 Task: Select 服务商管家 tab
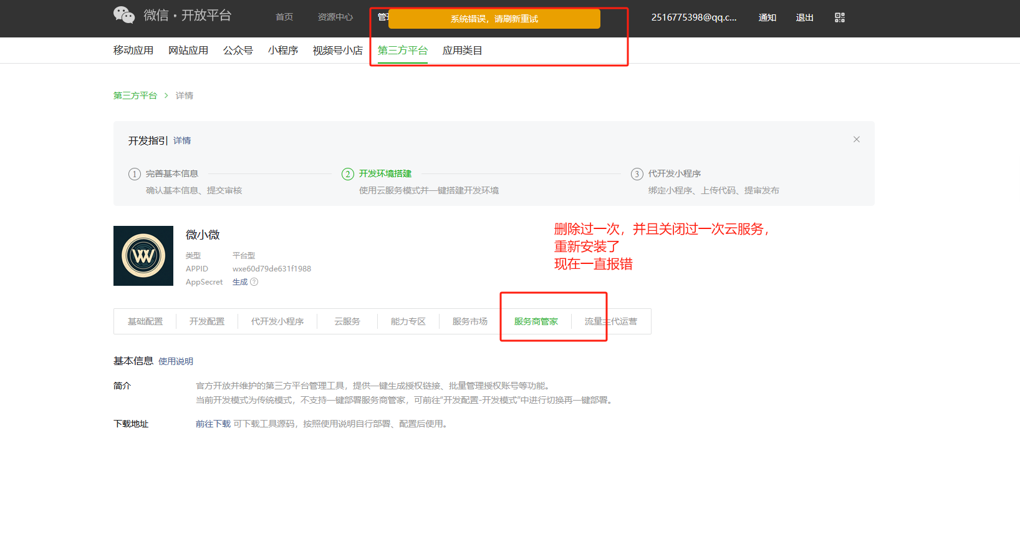click(536, 321)
